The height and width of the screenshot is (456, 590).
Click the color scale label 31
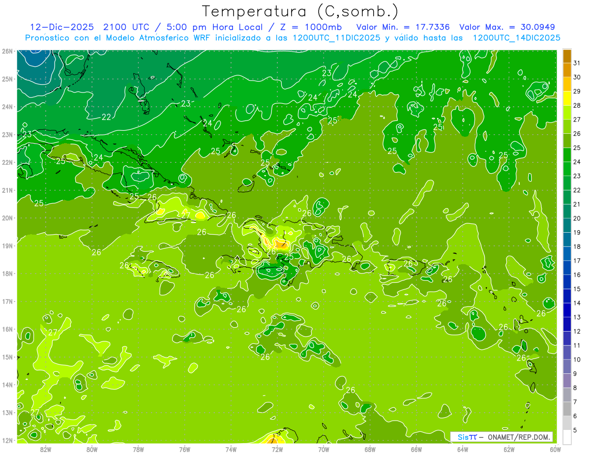[x=577, y=63]
